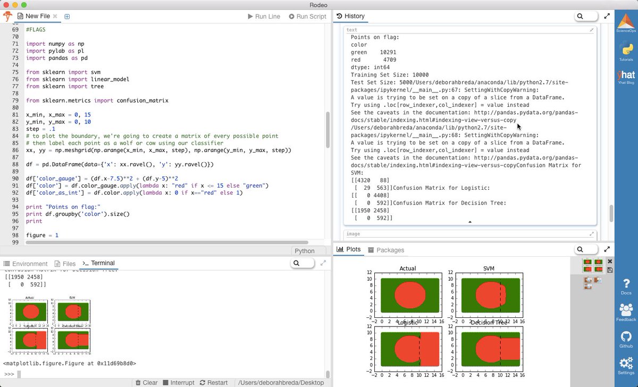Open the Yhat Blog icon
Viewport: 638px width, 387px height.
click(x=626, y=78)
